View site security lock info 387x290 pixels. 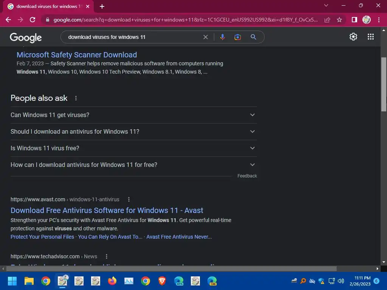click(48, 20)
